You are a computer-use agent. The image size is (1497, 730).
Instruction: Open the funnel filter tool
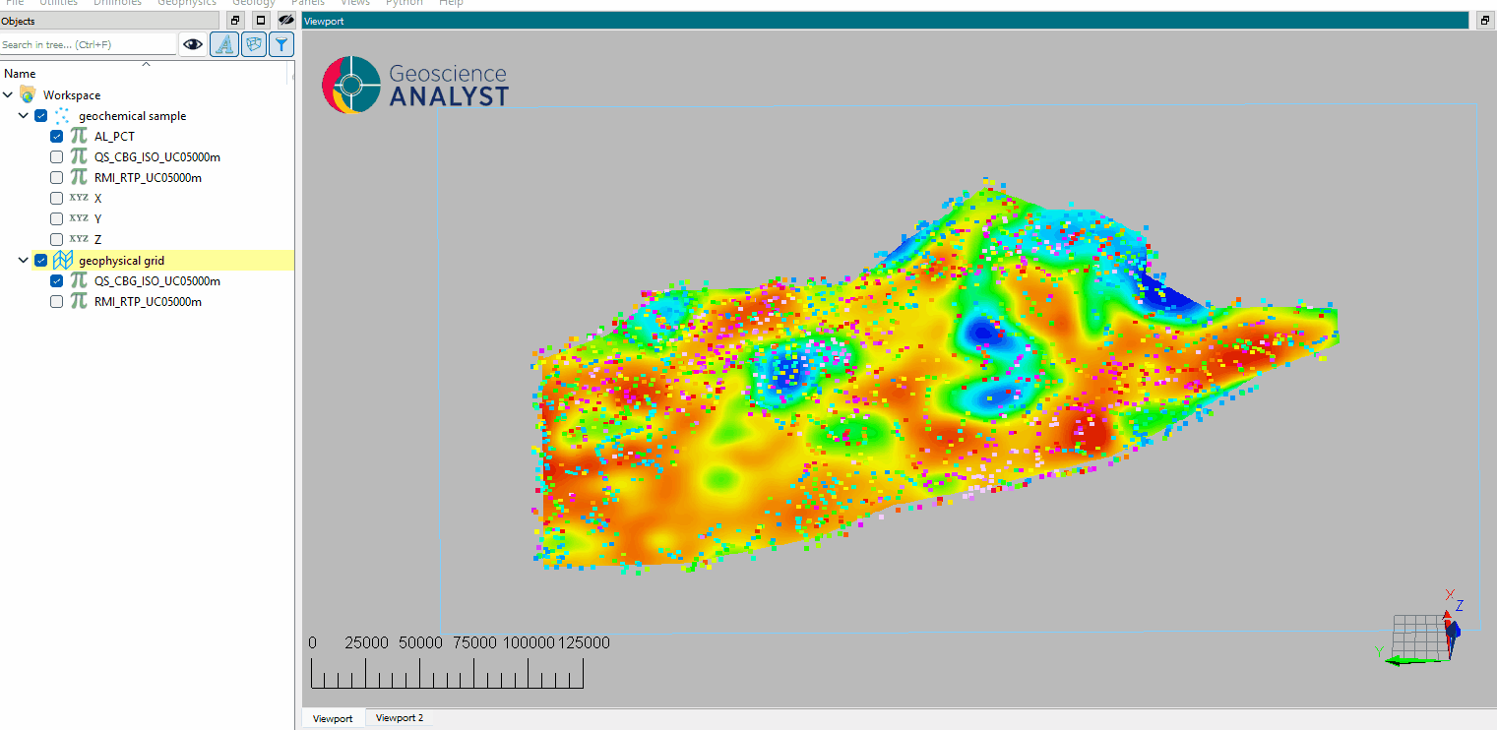[x=281, y=44]
